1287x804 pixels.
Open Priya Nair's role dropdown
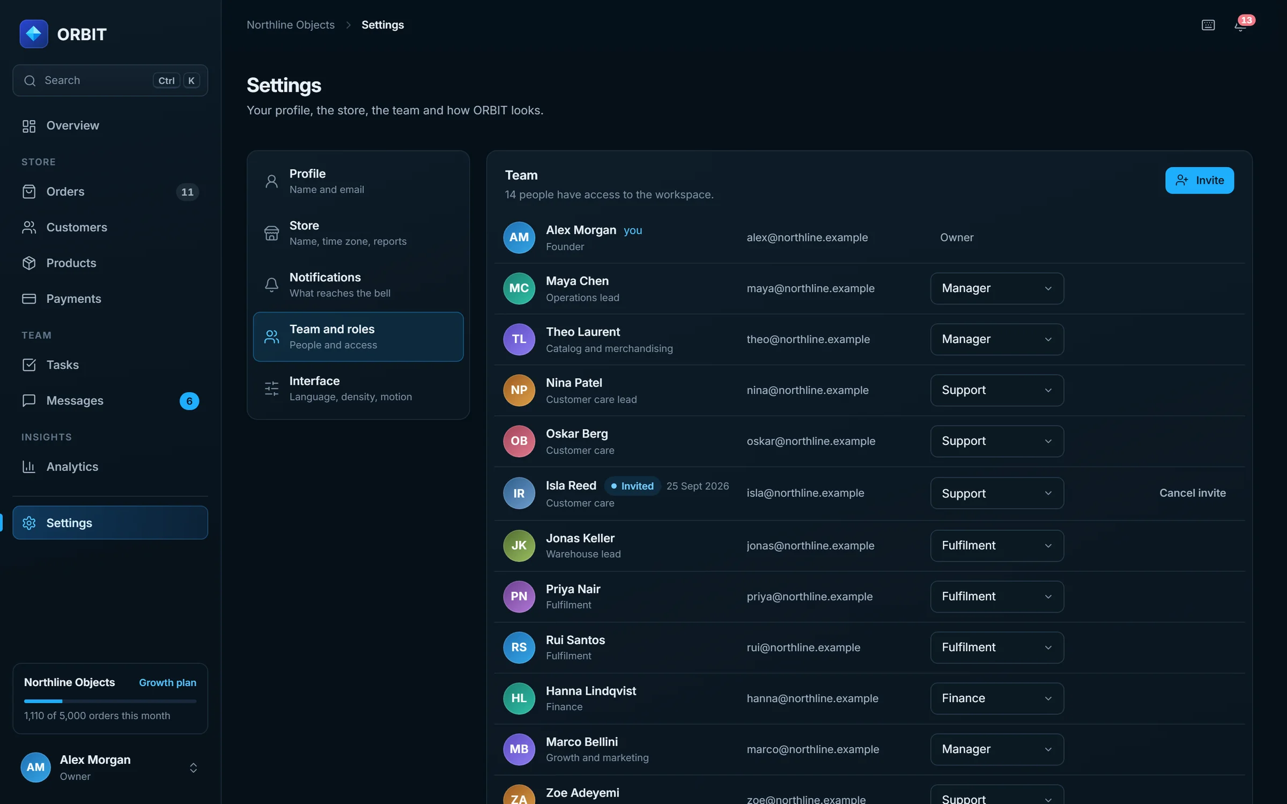coord(997,597)
